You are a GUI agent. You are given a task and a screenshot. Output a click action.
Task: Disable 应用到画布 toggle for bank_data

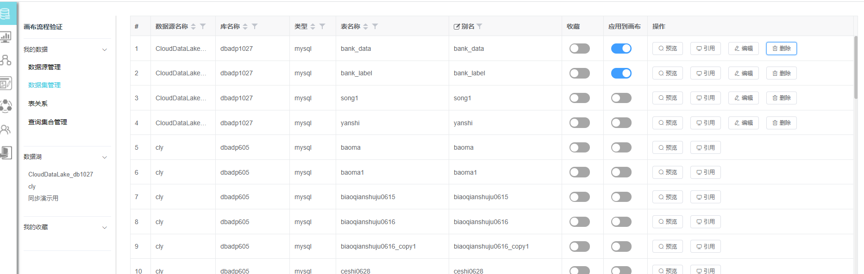621,49
